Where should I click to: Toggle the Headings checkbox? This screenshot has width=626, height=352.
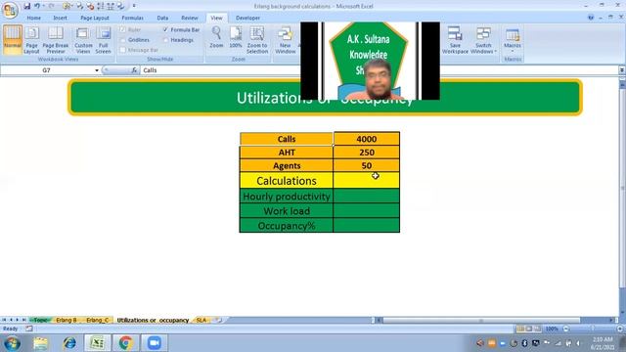(165, 40)
